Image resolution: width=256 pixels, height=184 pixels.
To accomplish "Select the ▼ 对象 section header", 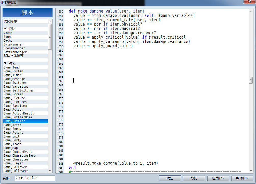I will point(25,64).
